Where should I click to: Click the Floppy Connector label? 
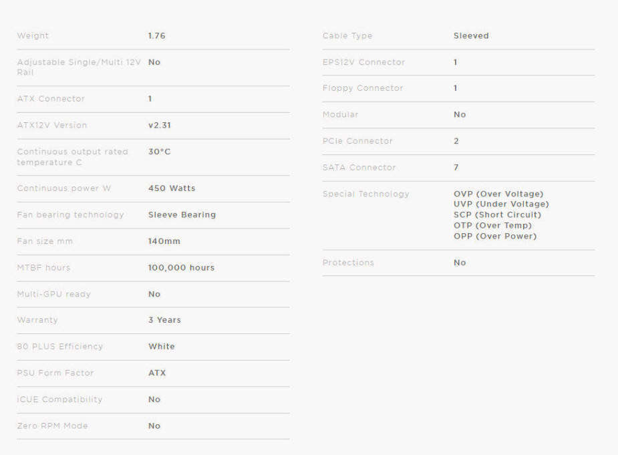tap(363, 88)
